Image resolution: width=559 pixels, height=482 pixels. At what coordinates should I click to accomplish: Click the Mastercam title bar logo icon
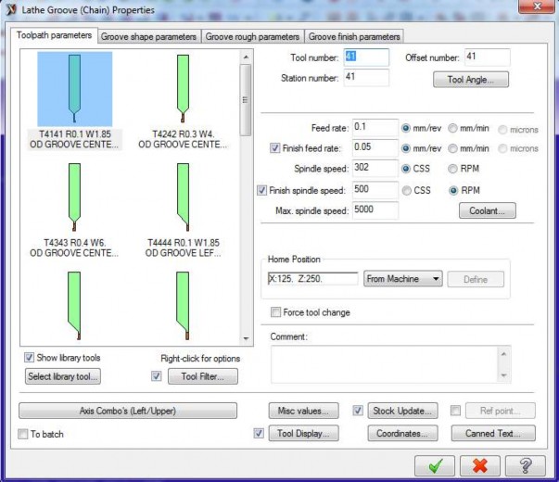point(11,8)
